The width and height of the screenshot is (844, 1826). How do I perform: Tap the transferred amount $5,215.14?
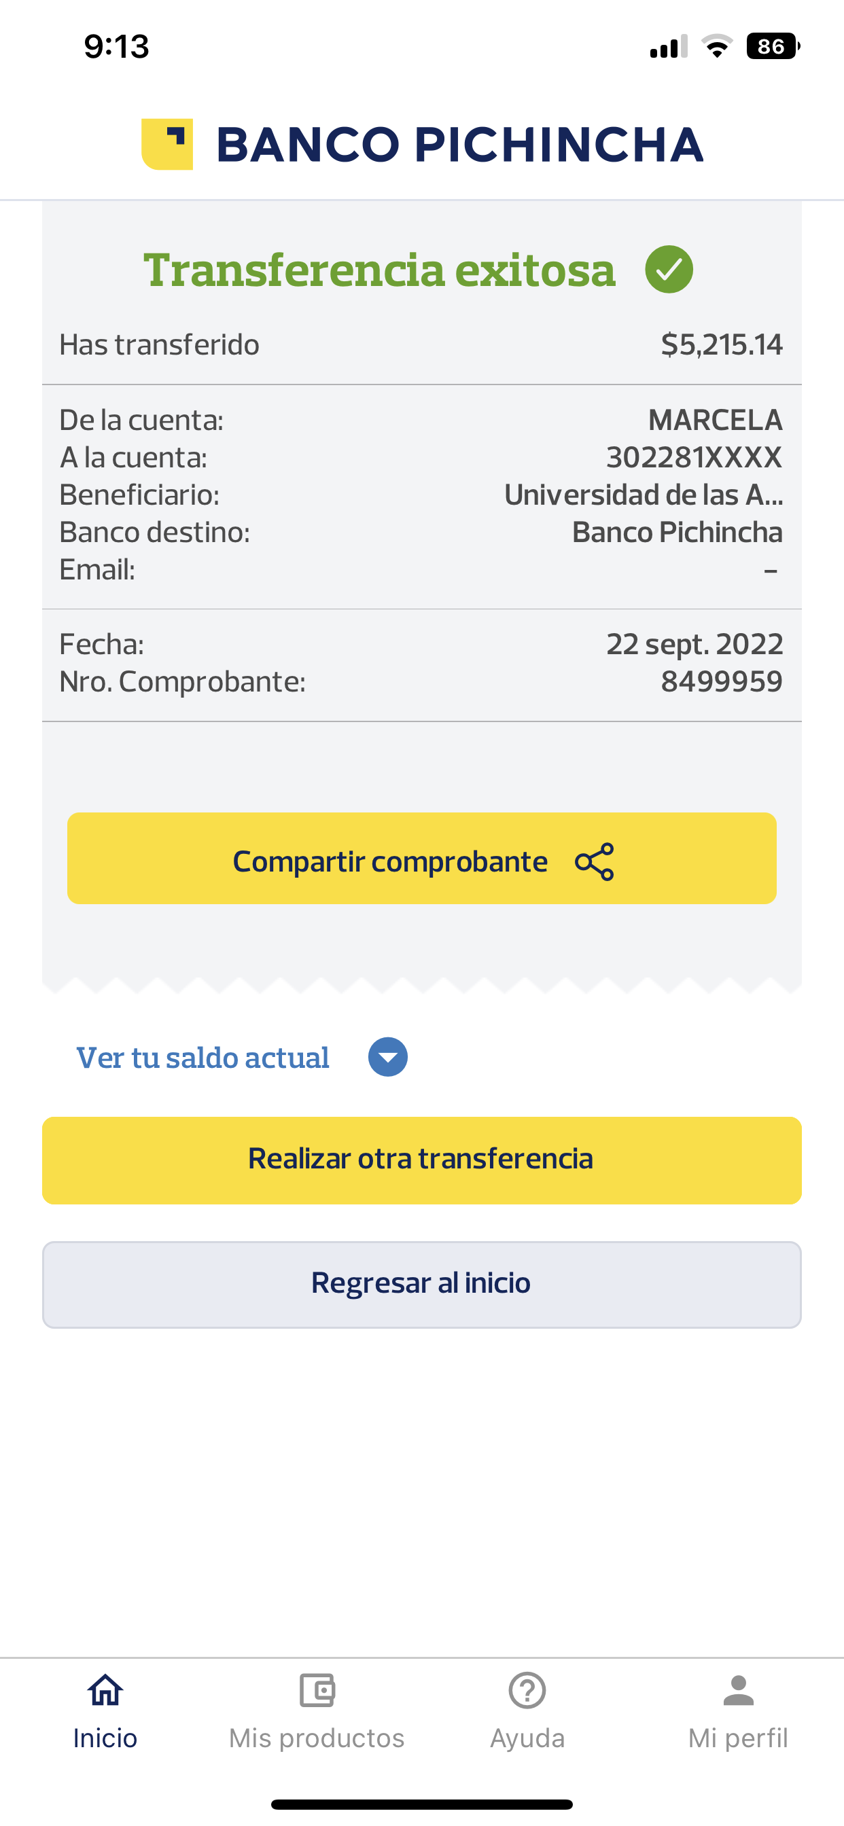tap(721, 344)
